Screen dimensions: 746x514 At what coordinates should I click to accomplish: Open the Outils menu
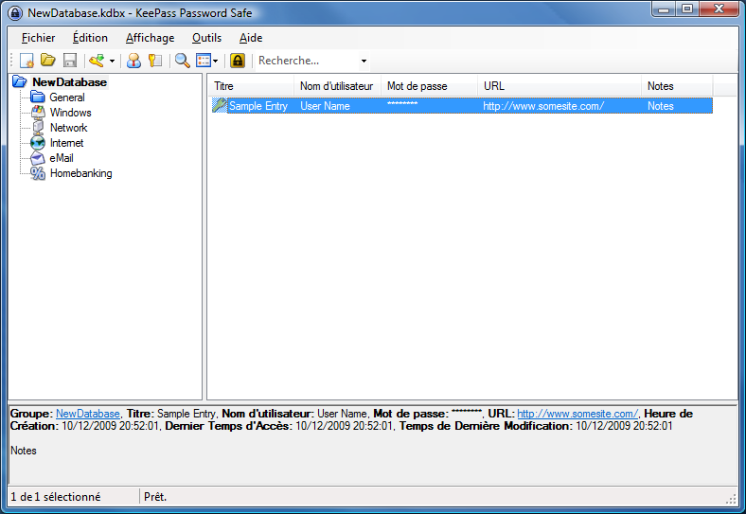click(x=207, y=38)
